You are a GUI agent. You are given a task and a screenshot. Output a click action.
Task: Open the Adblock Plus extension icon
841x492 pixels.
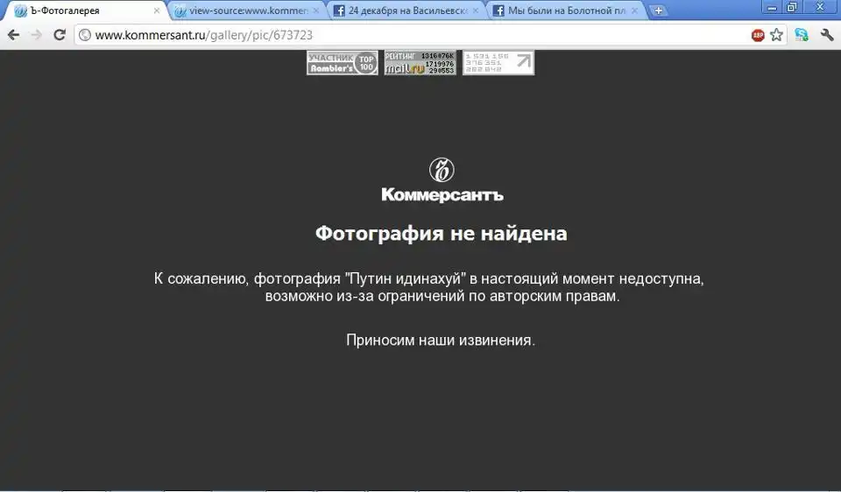[758, 35]
